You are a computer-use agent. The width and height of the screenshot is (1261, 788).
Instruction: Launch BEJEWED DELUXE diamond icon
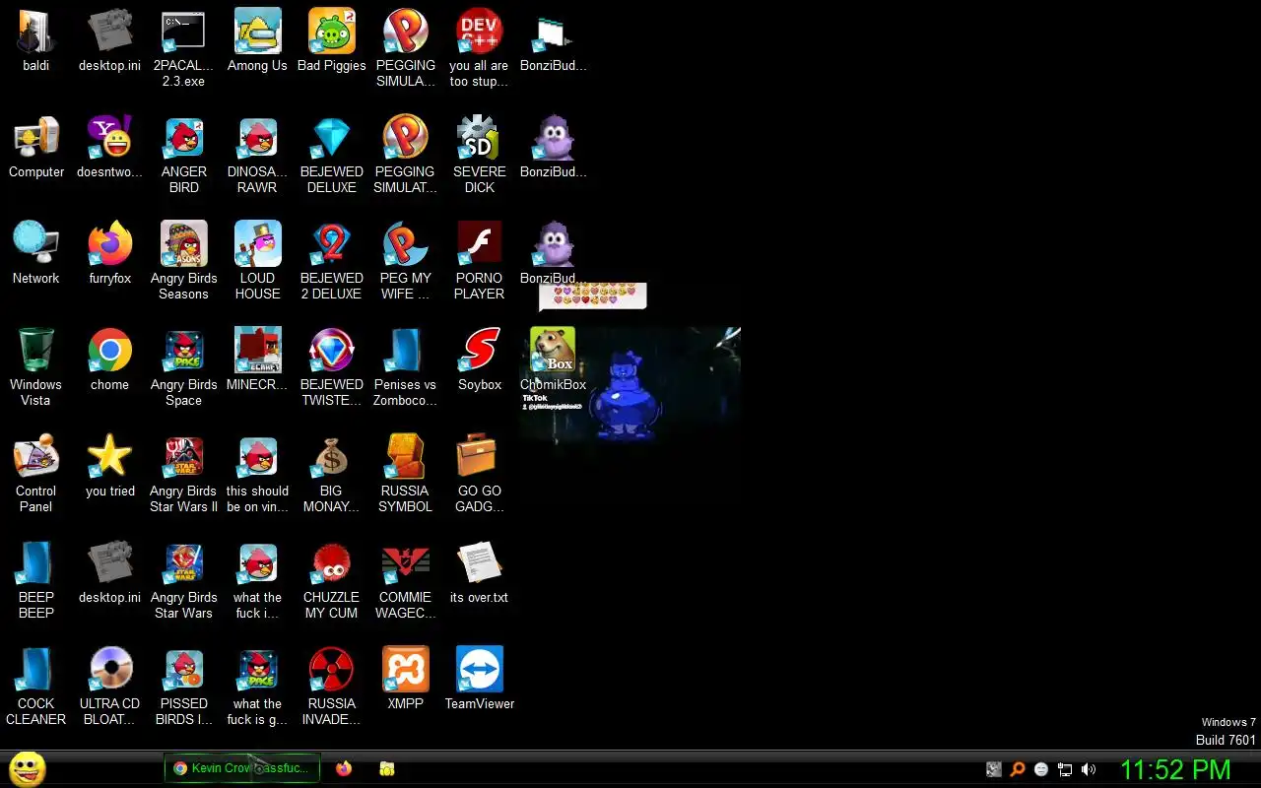(331, 138)
